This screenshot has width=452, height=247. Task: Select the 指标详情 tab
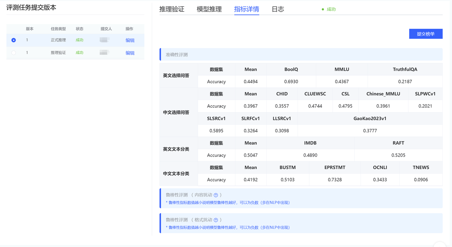[x=246, y=9]
